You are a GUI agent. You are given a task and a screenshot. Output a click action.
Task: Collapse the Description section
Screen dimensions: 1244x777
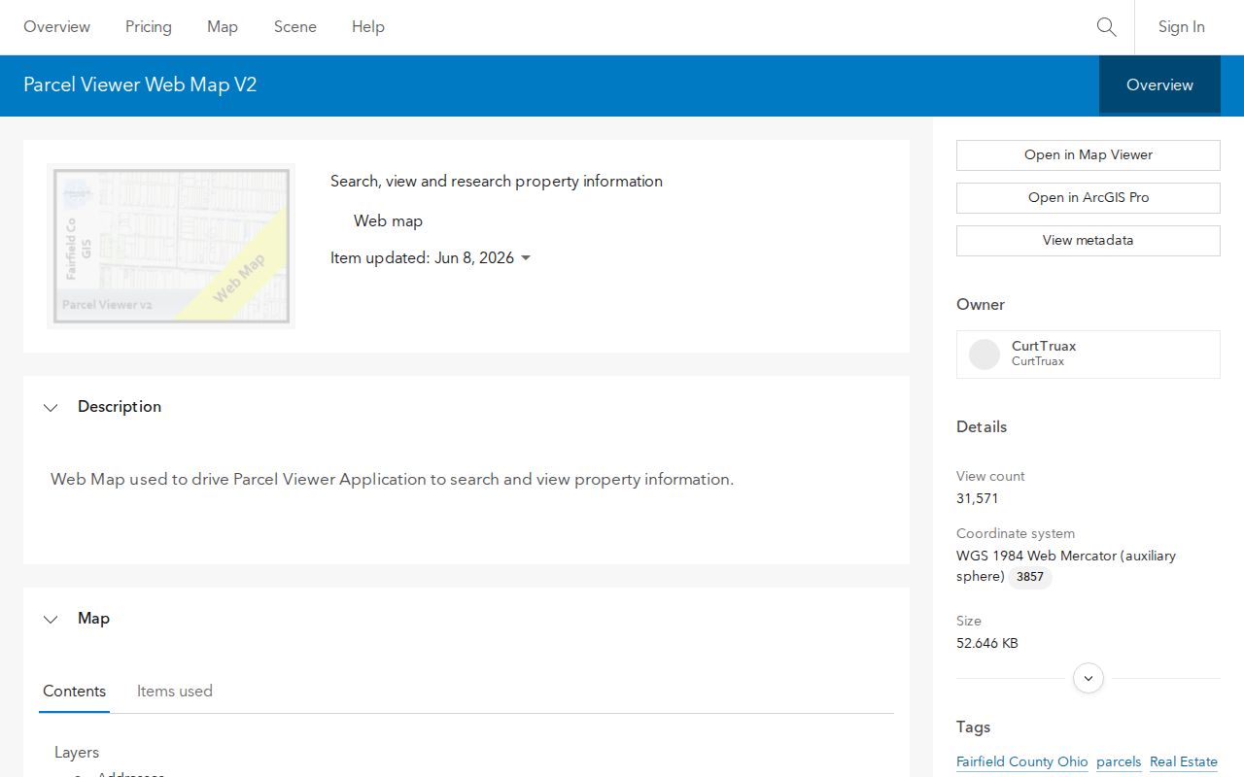(51, 407)
